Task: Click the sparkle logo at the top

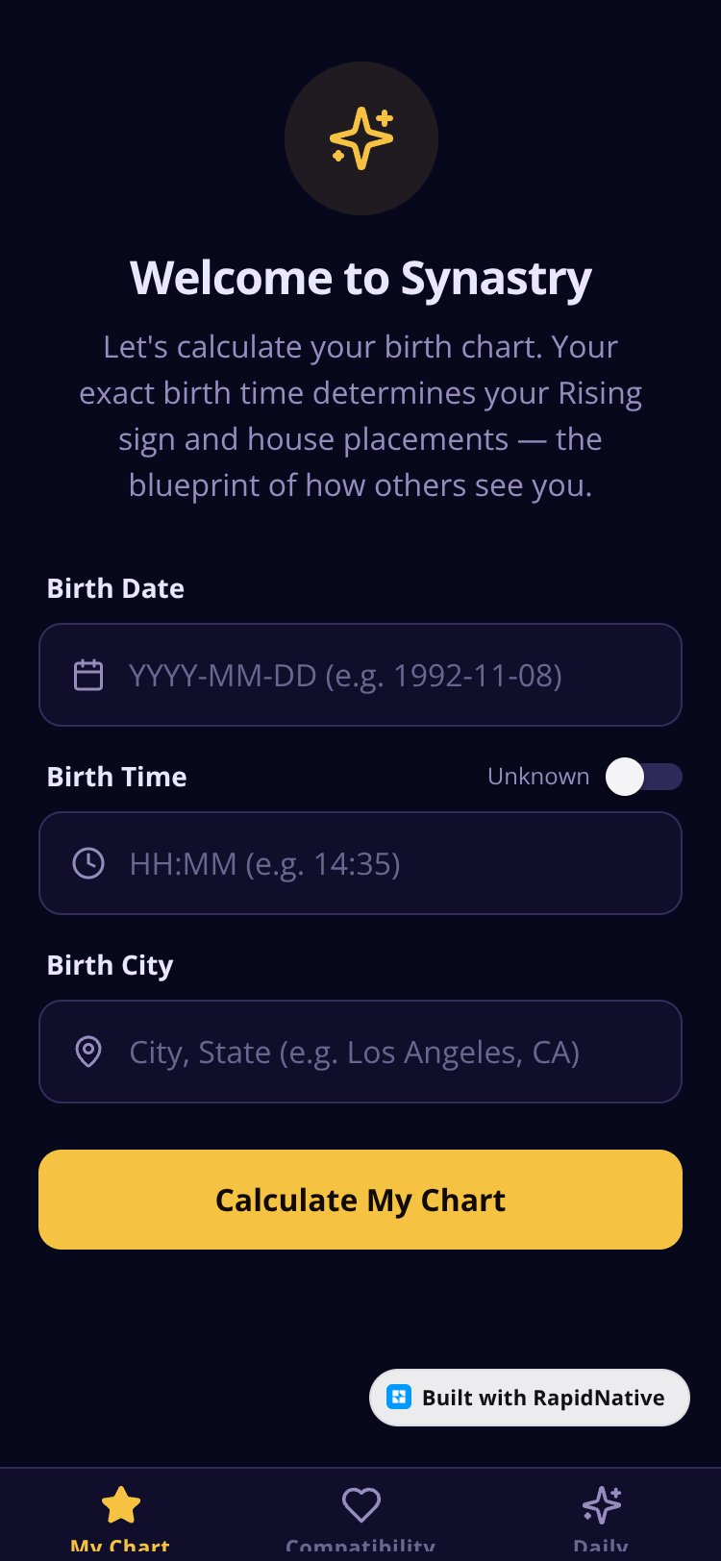Action: click(x=361, y=138)
